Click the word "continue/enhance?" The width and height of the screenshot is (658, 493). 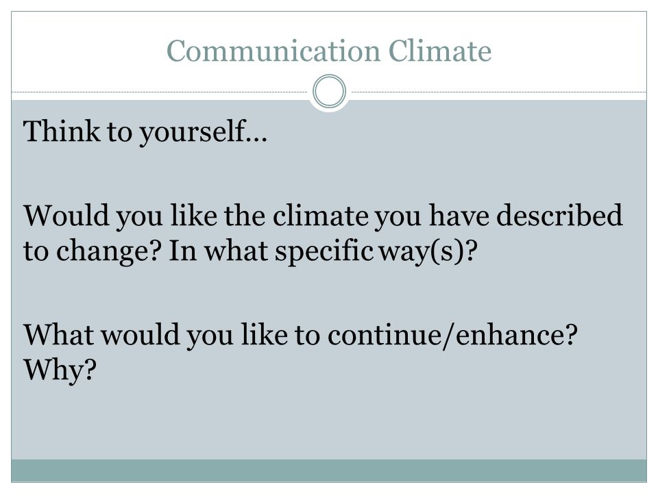(453, 336)
